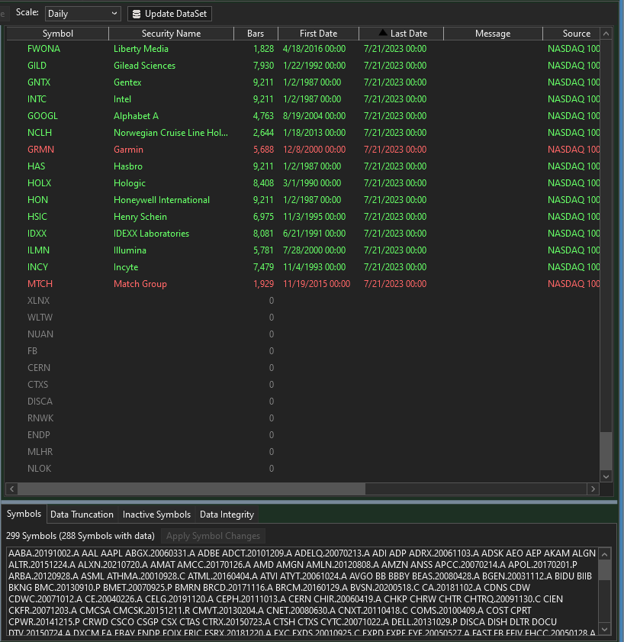Viewport: 624px width, 642px height.
Task: Click the table's horizontal scroll-right arrow
Action: (x=592, y=489)
